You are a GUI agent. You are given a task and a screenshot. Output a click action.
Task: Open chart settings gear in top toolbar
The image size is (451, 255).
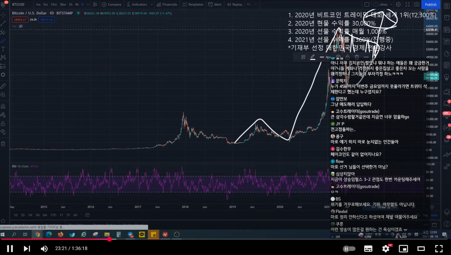(398, 4)
